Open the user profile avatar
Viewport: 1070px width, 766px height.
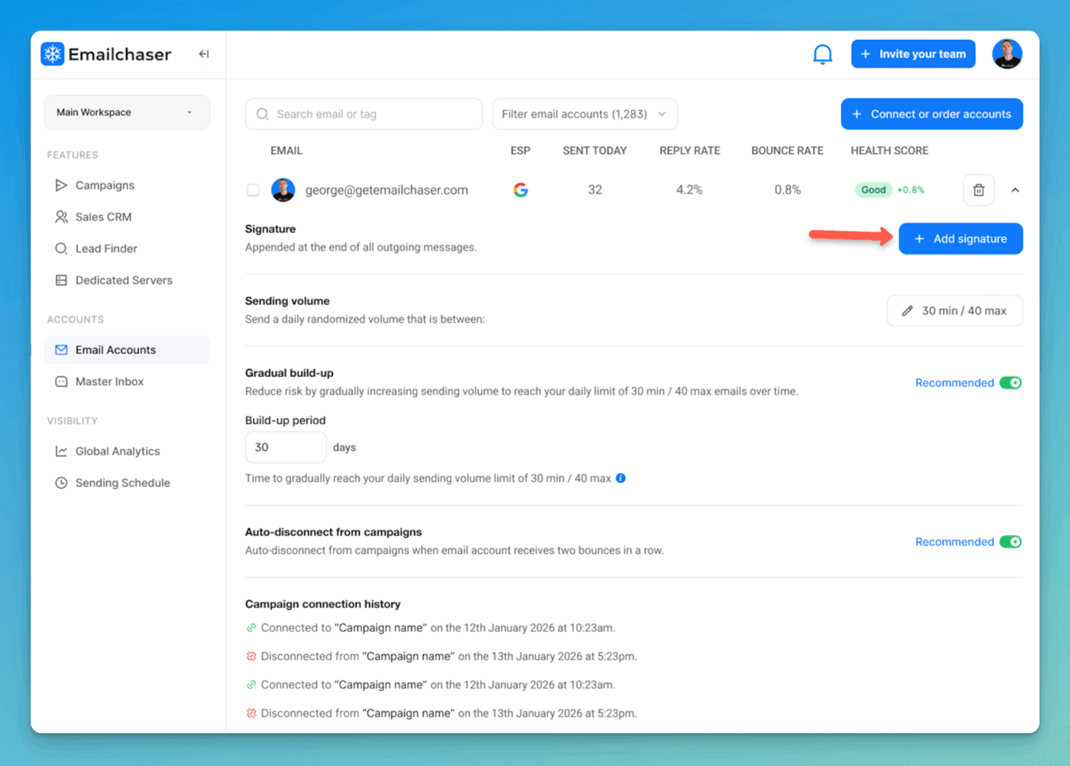(x=1007, y=54)
